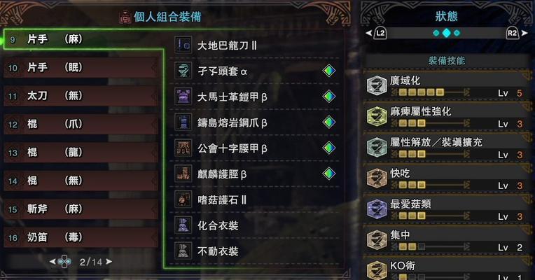Click the 嗜菇護石 II charm icon
This screenshot has height=280, width=535.
[x=183, y=199]
